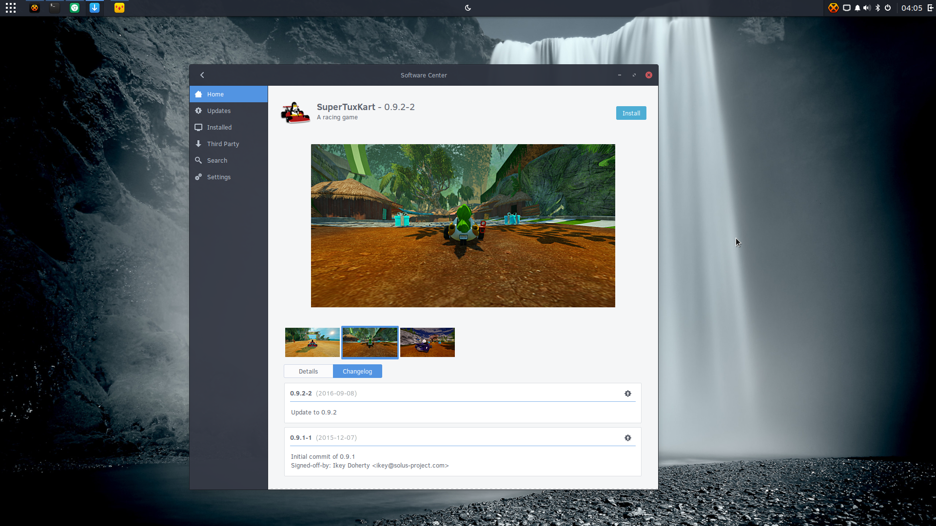Open the volume control in tray
Viewport: 936px width, 526px height.
pos(867,8)
